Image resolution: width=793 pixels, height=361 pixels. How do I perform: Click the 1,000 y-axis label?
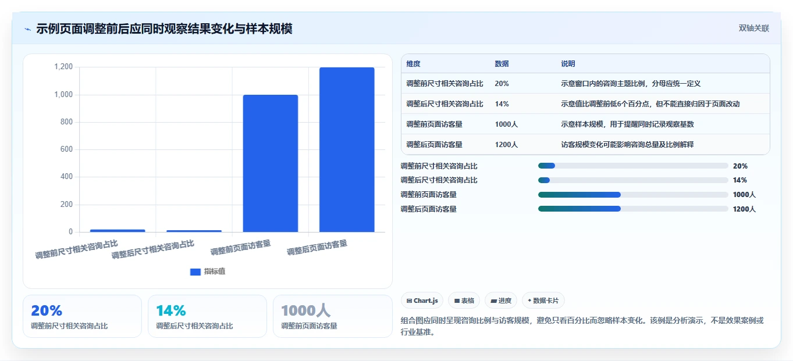point(63,95)
